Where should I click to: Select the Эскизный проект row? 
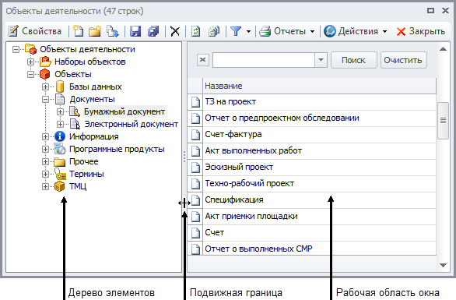point(312,168)
